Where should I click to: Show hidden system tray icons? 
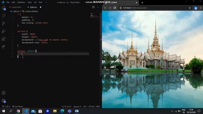point(172,111)
